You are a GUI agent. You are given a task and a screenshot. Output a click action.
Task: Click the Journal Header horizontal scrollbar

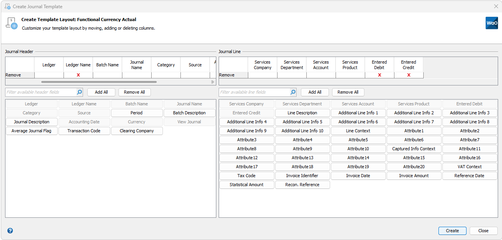(99, 82)
